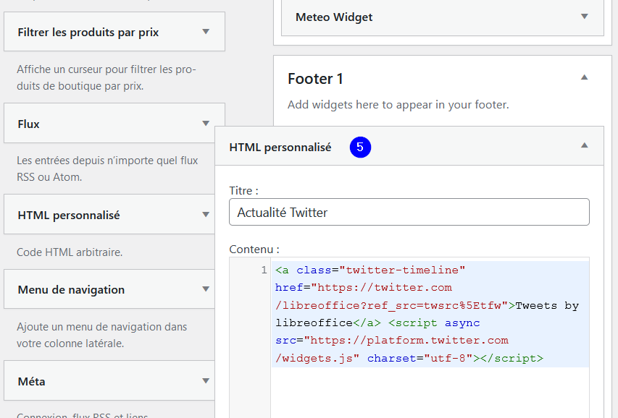Screen dimensions: 618x418
Task: Select the Flux widget title
Action: pos(28,124)
